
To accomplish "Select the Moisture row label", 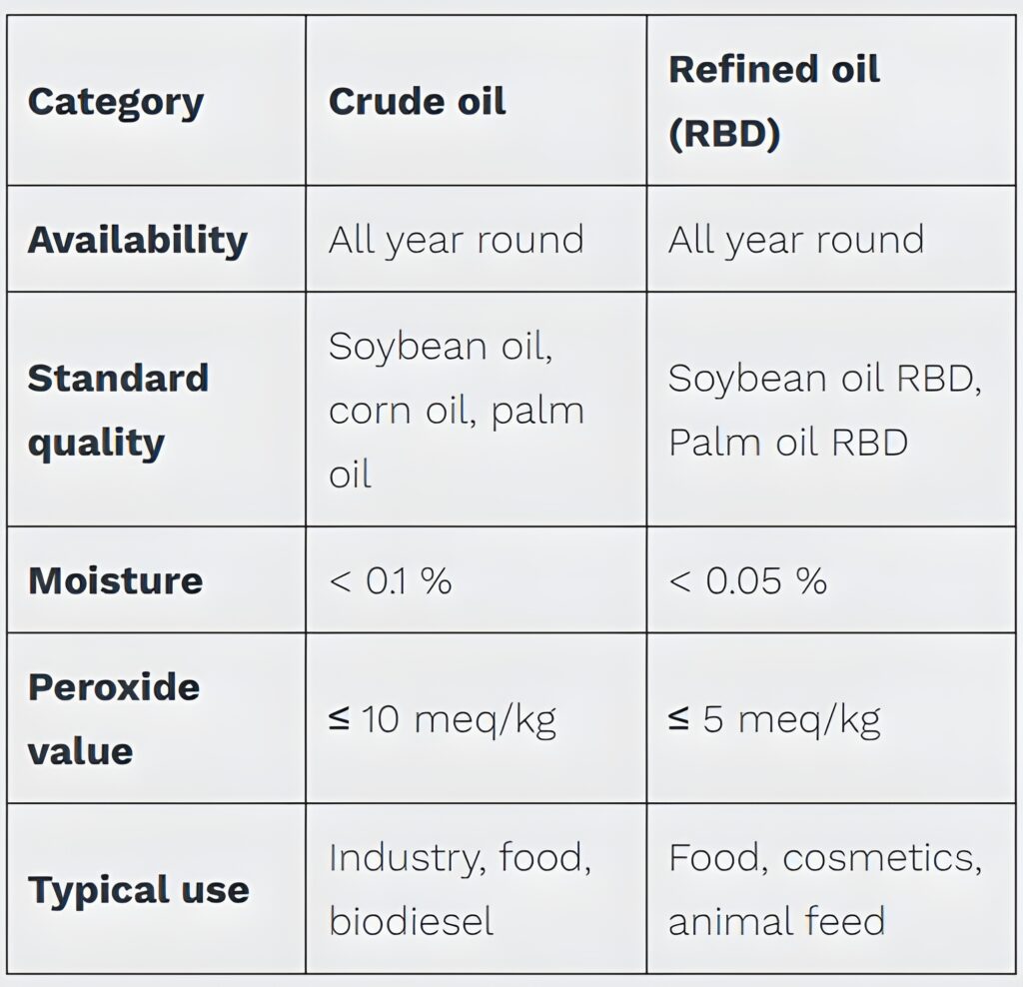I will tap(115, 580).
